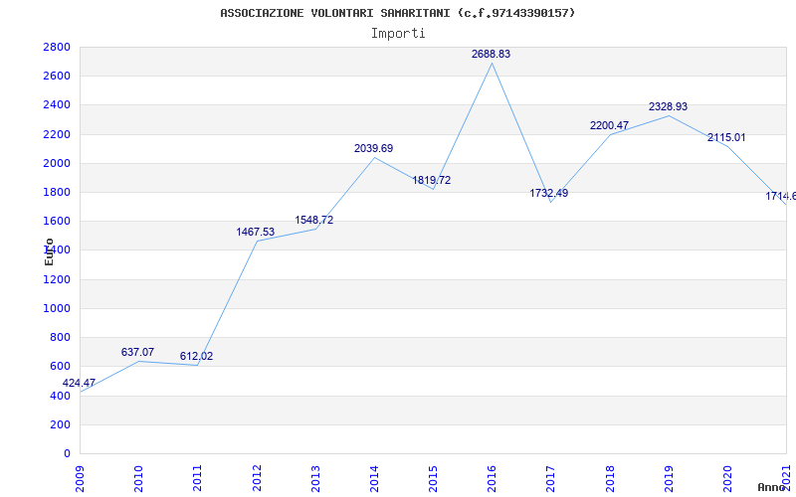Screen dimensions: 796x497
Task: Select data label 424.47
Action: pyautogui.click(x=79, y=383)
